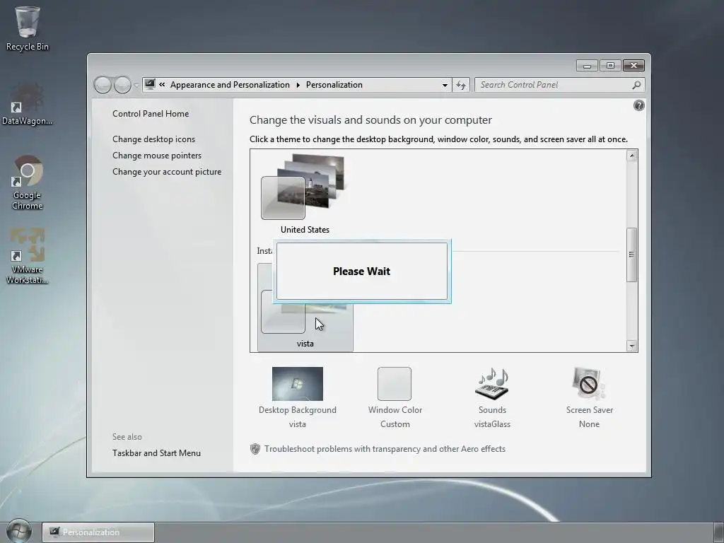Go to Appearance and Personalization breadcrumb
This screenshot has height=543, width=724.
coord(230,85)
